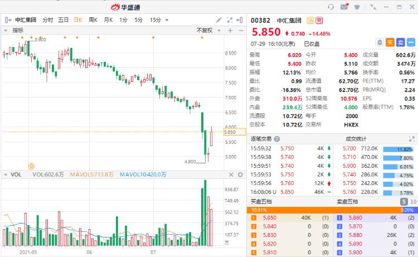This screenshot has height=257, width=418.
Task: Click the MAVOL10:420.0万 label
Action: coord(143,174)
